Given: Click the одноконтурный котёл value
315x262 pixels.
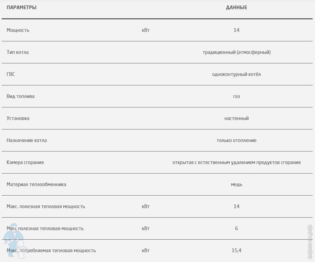Looking at the screenshot, I should tap(236, 74).
